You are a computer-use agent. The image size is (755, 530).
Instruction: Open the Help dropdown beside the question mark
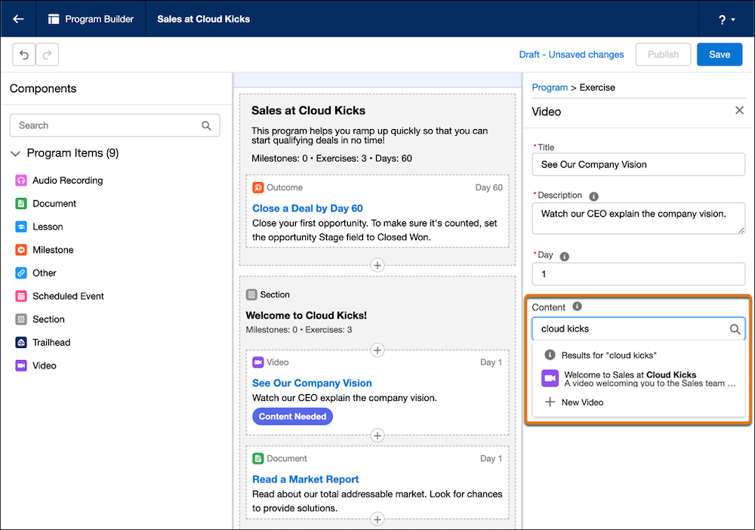[x=733, y=19]
